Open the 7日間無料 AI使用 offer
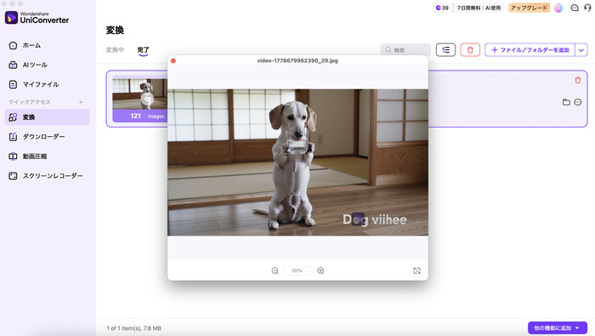The height and width of the screenshot is (336, 595). [x=479, y=8]
